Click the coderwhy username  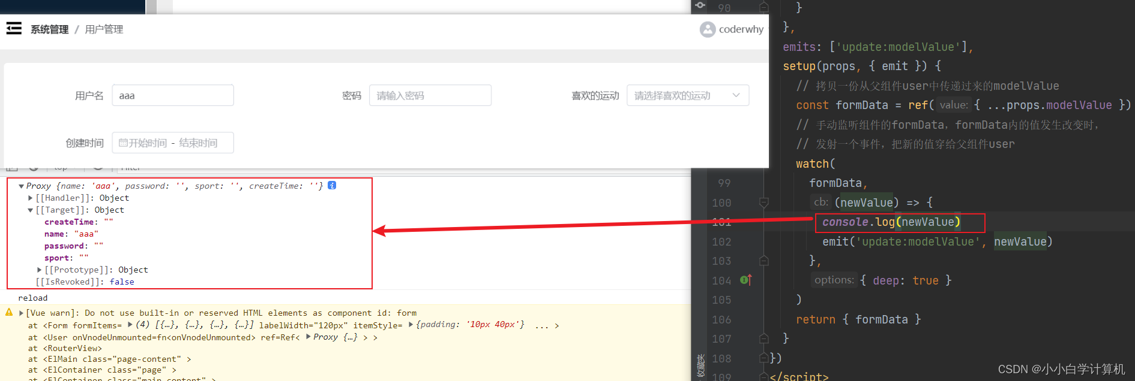coord(741,29)
